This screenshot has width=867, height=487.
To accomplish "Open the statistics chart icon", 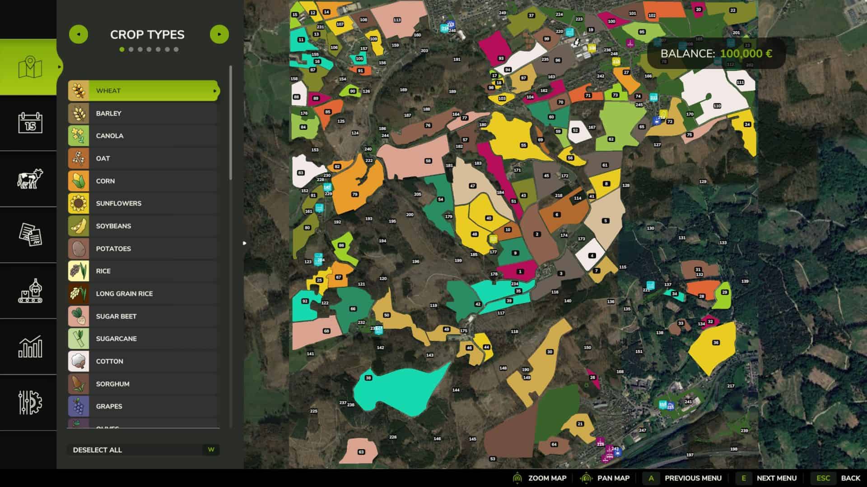I will point(30,347).
